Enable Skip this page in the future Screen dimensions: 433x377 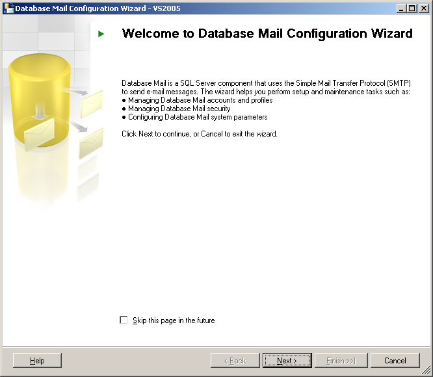coord(124,320)
